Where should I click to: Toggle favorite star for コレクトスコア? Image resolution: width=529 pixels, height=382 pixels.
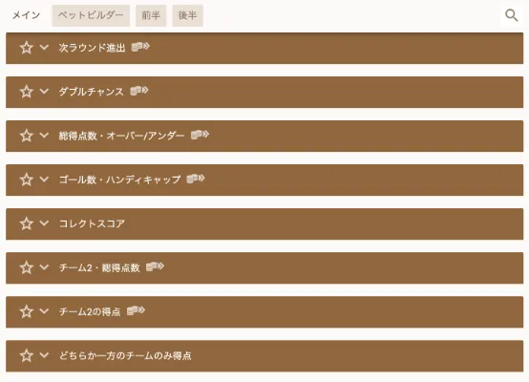(x=27, y=223)
